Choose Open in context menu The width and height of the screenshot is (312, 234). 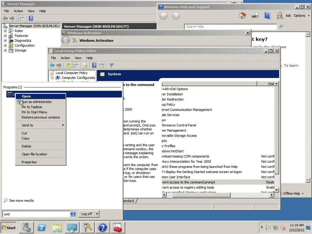(x=41, y=96)
